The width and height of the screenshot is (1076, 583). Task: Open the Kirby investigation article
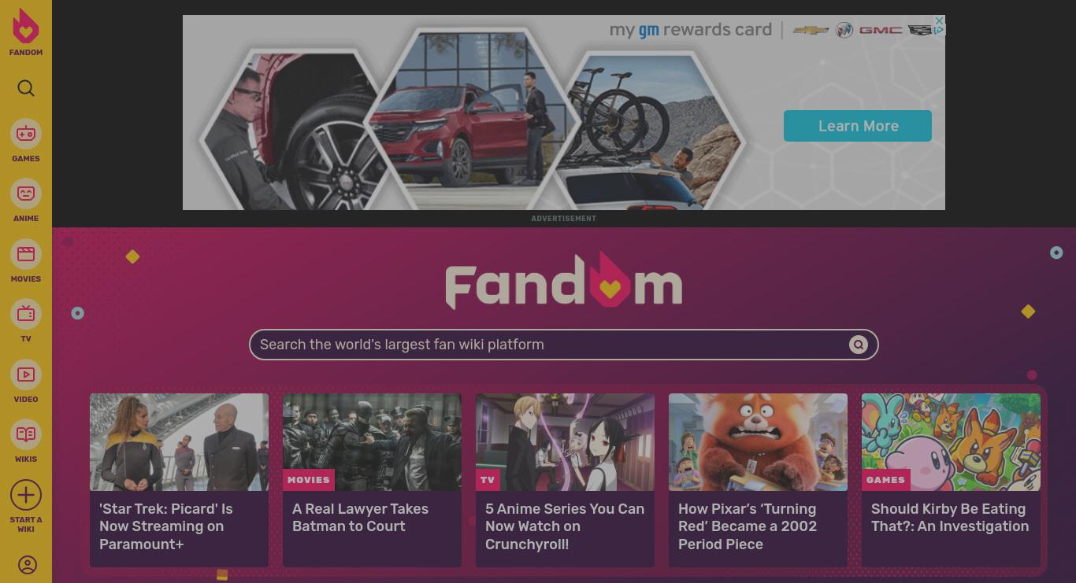click(x=950, y=518)
